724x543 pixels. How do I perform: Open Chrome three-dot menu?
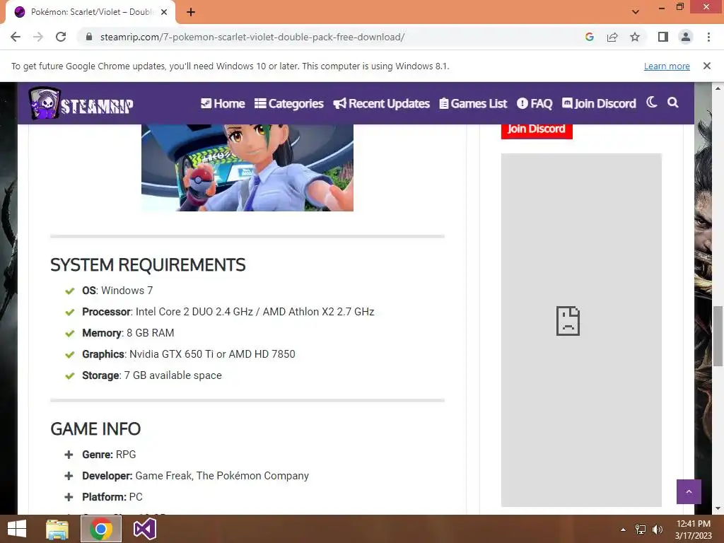[708, 37]
